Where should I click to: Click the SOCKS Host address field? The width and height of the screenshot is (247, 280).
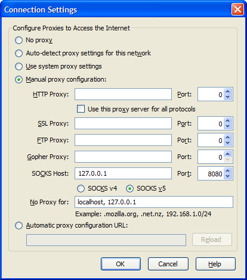pyautogui.click(x=123, y=173)
